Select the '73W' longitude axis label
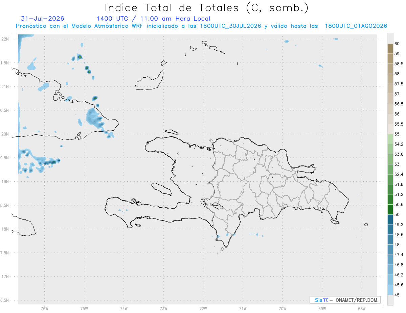Image resolution: width=406 pixels, height=313 pixels. (x=163, y=308)
